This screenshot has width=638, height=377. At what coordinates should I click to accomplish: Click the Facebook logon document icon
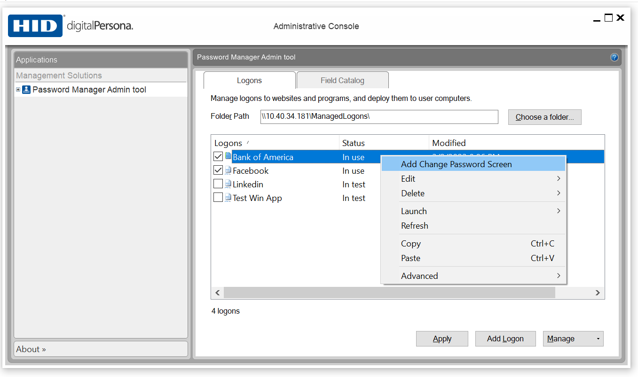[228, 170]
